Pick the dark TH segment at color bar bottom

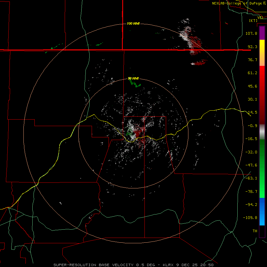pyautogui.click(x=262, y=231)
